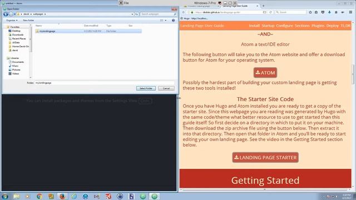Image resolution: width=356 pixels, height=200 pixels.
Task: Click the Select Folder button
Action: [146, 88]
